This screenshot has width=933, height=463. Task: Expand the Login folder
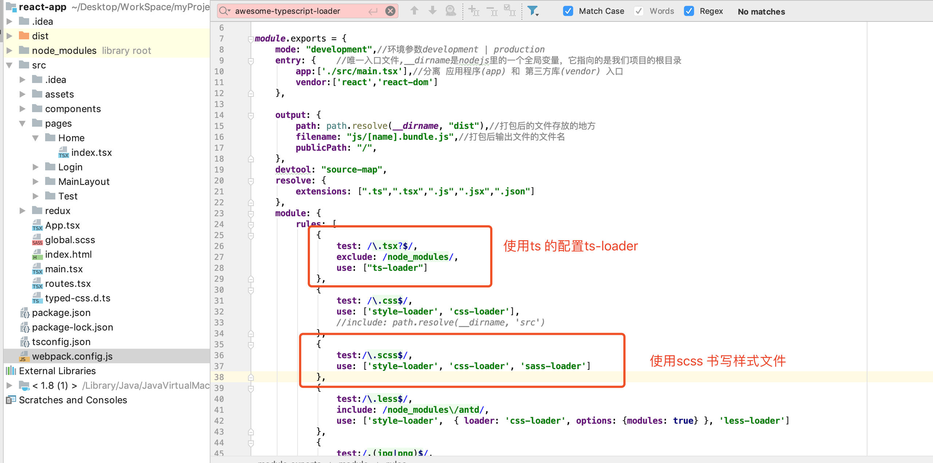coord(36,167)
